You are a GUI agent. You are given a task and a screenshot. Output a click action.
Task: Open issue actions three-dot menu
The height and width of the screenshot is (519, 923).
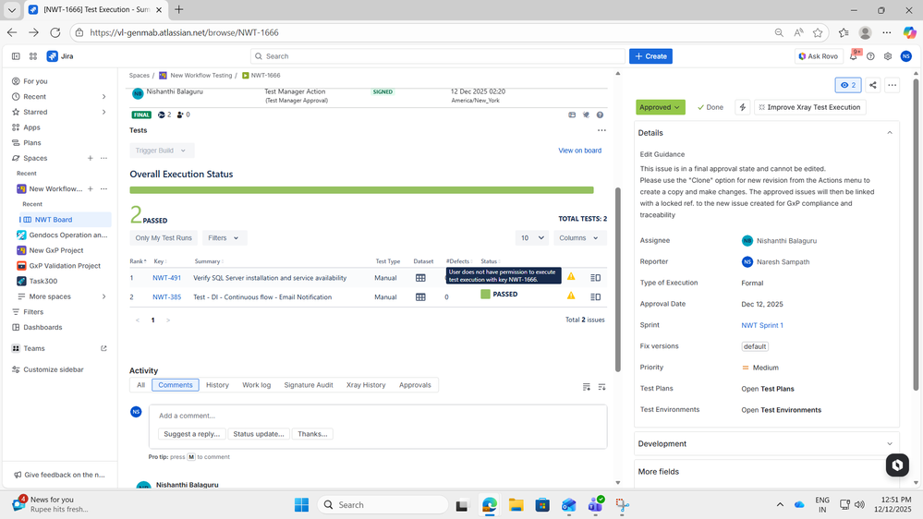click(x=893, y=85)
